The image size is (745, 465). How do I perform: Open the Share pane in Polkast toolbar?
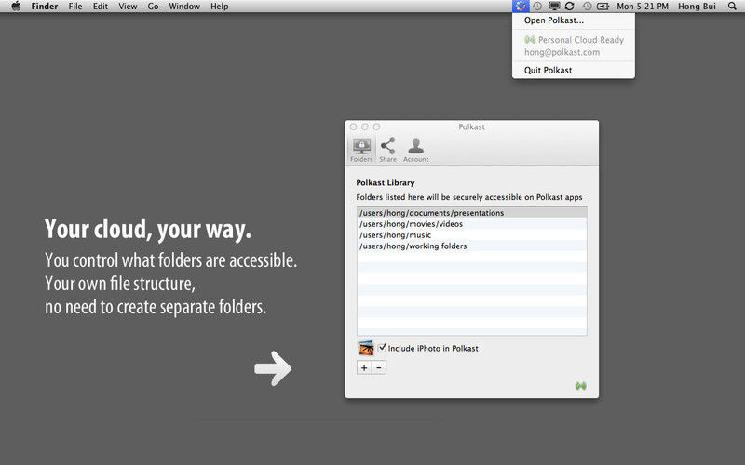(387, 150)
